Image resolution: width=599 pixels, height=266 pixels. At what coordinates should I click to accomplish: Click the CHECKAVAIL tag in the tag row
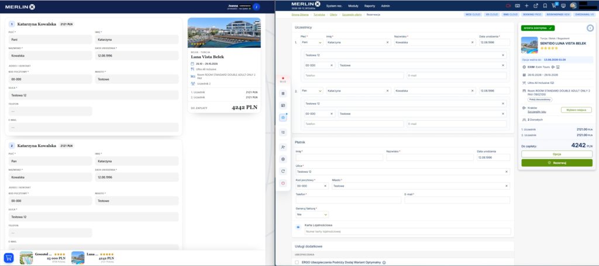pyautogui.click(x=585, y=15)
